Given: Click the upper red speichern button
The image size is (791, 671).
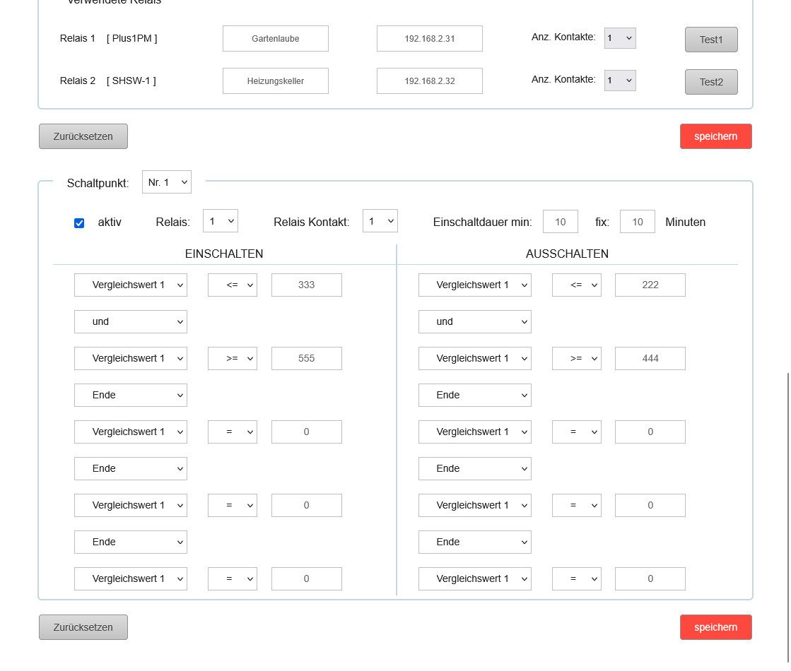Looking at the screenshot, I should (x=715, y=136).
